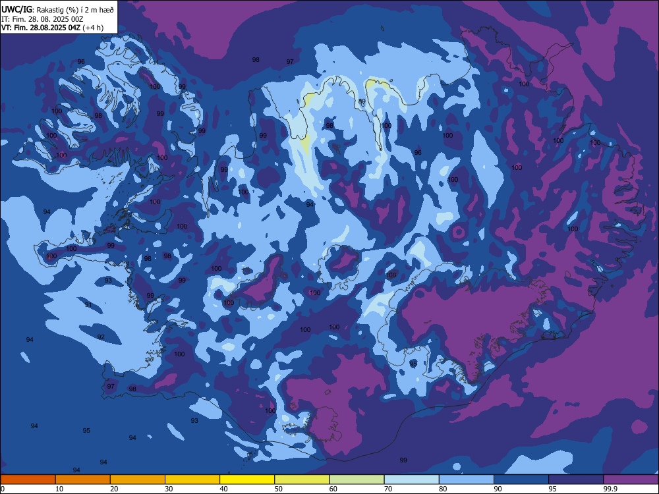659x494 pixels.
Task: Click the '91' humidity value on the map
Action: point(88,304)
